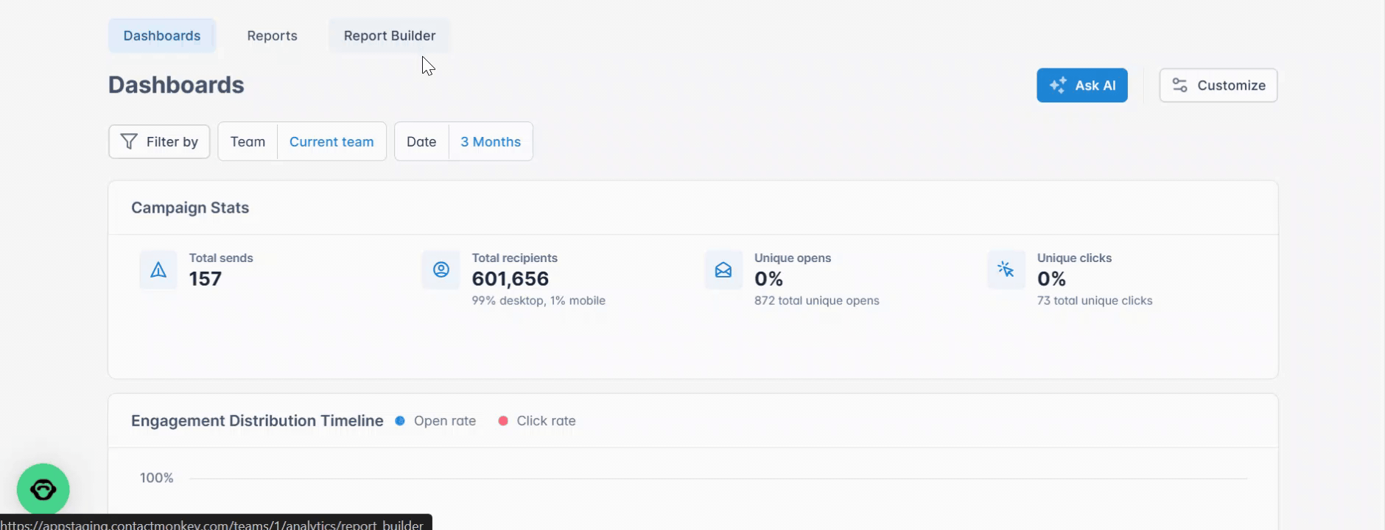This screenshot has height=530, width=1385.
Task: Click the Total sends paper-plane icon
Action: (158, 270)
